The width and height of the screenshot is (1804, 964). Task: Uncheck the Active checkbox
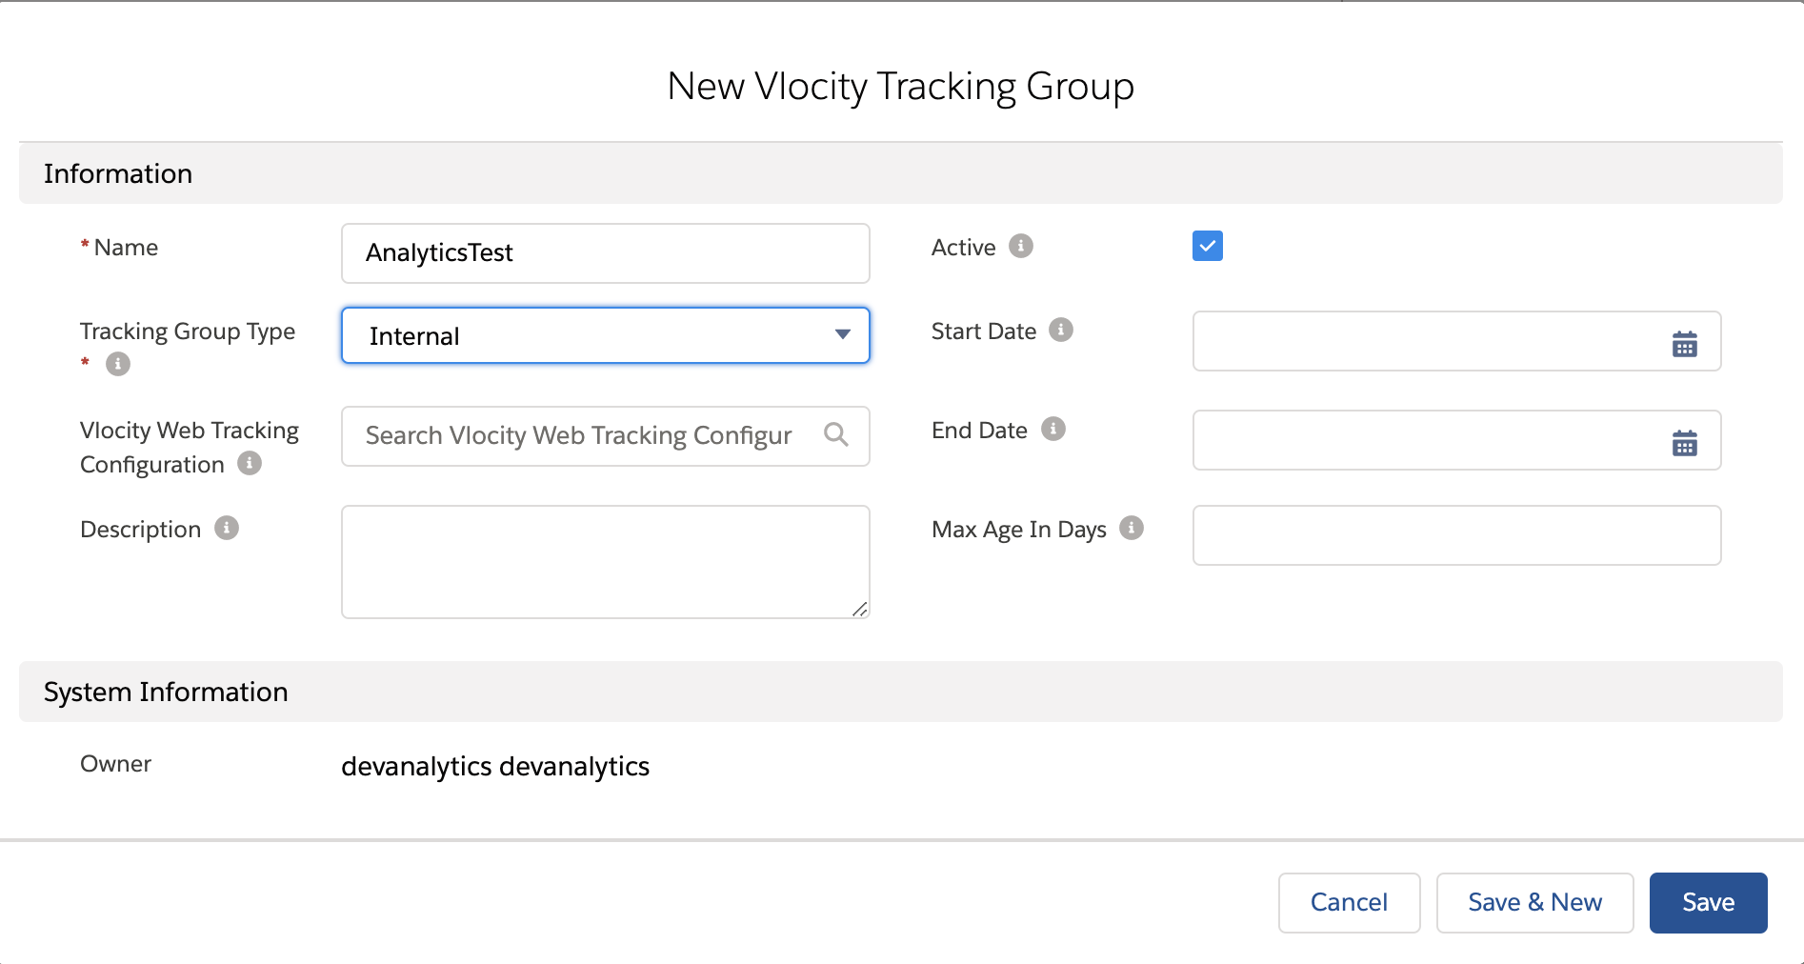point(1208,246)
